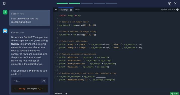Screen dimensions: 180x95
Task: Click Sabine's green S avatar
Action: coord(5,12)
